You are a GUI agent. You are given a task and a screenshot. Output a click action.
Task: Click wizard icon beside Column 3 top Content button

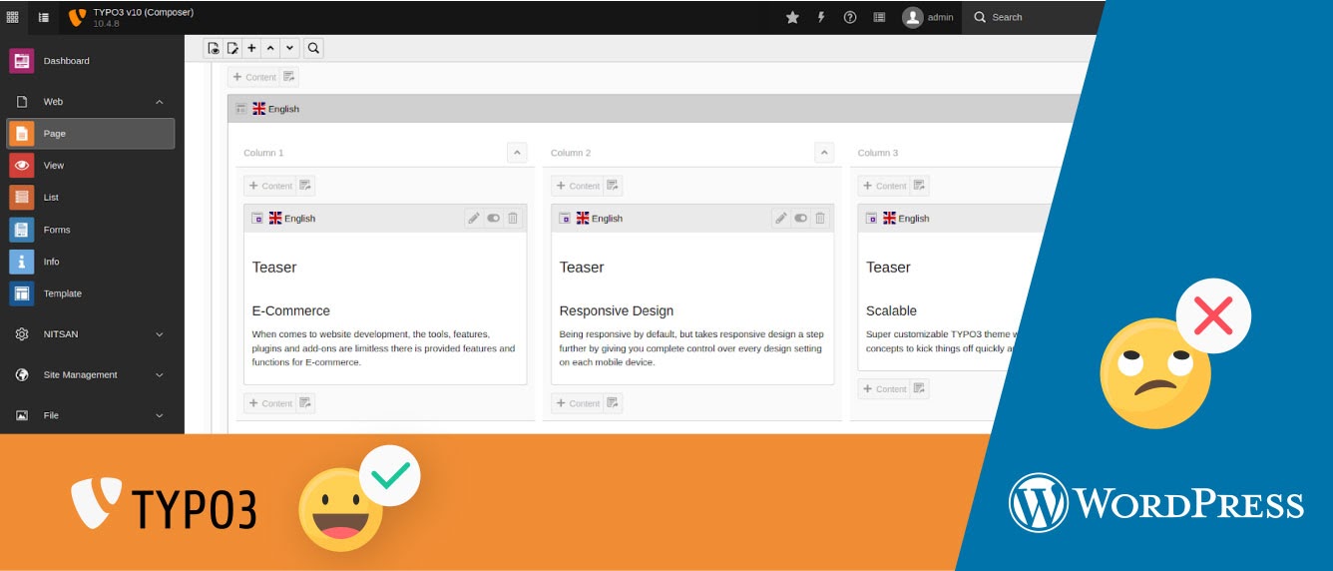(920, 186)
